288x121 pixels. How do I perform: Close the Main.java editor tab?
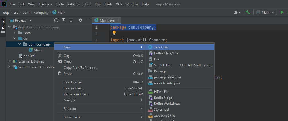(x=118, y=20)
